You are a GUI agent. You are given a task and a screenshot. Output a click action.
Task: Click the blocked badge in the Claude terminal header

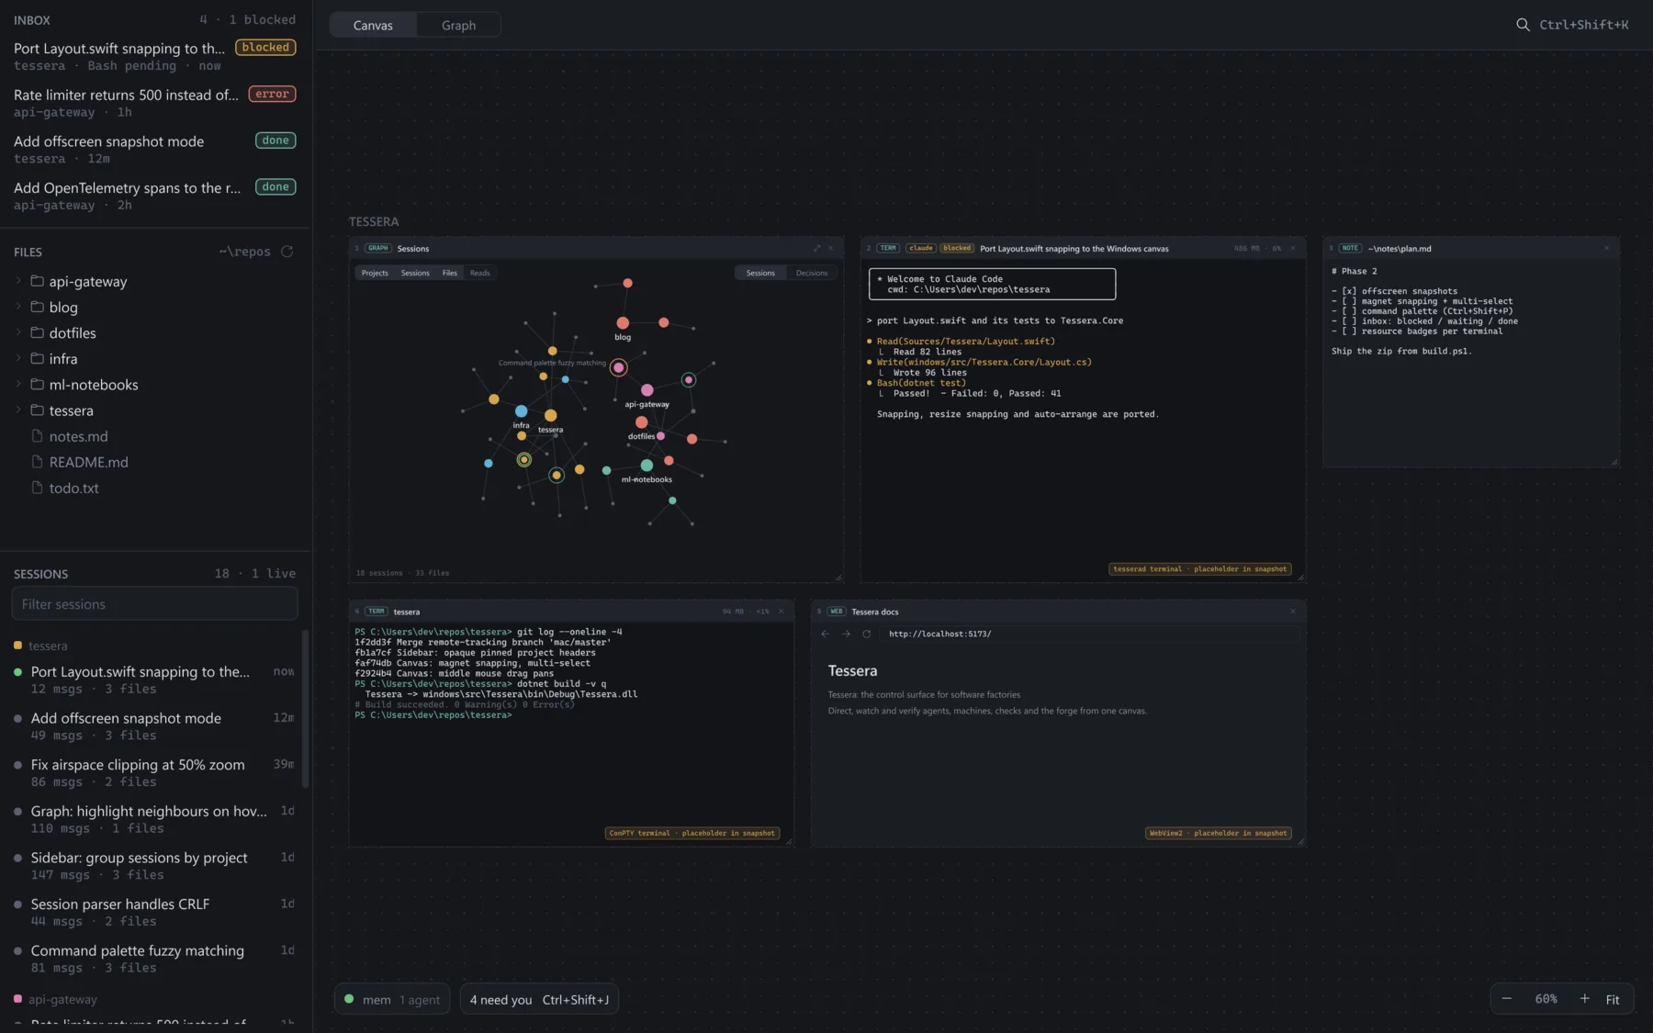point(956,248)
